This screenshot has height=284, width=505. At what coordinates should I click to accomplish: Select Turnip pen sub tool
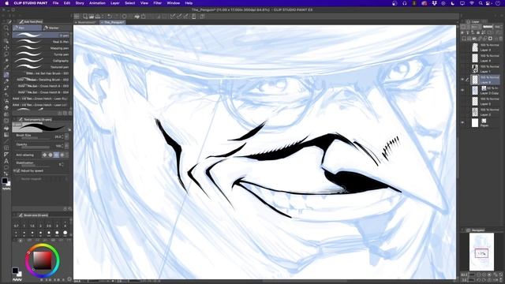pos(42,54)
